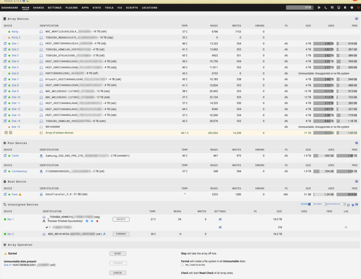Click UDEV button for Dev 1
This screenshot has width=361, height=279.
pos(121,219)
